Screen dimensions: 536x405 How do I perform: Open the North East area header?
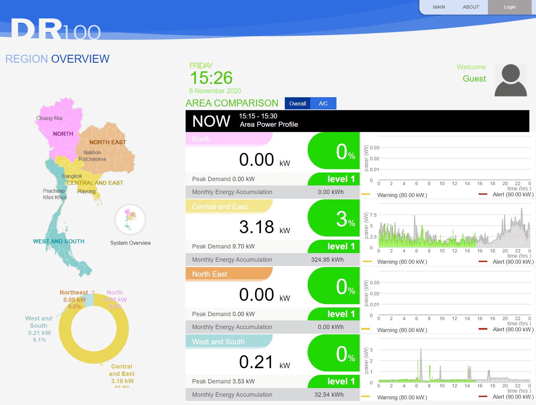coord(229,274)
